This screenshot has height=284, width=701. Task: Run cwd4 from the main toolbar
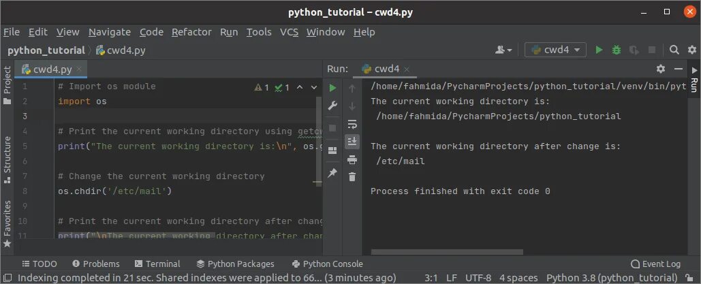pyautogui.click(x=599, y=50)
